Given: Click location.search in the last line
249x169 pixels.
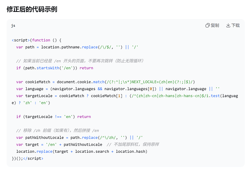Looking at the screenshot, I should [92, 152].
